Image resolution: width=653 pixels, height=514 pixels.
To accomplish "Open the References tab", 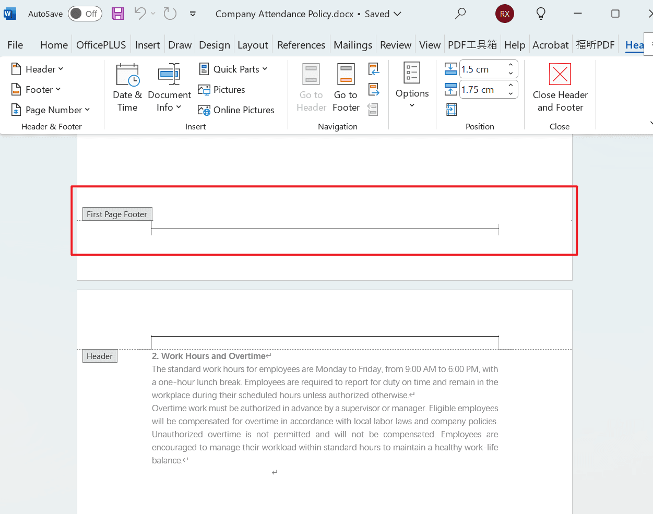I will pos(301,45).
